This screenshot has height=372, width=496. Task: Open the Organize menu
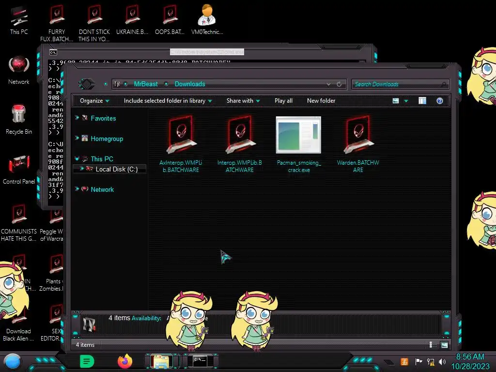pos(94,101)
